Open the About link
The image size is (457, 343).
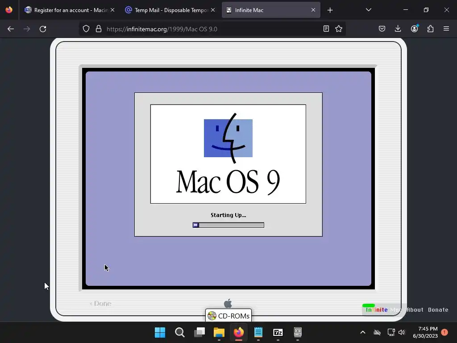click(x=415, y=310)
